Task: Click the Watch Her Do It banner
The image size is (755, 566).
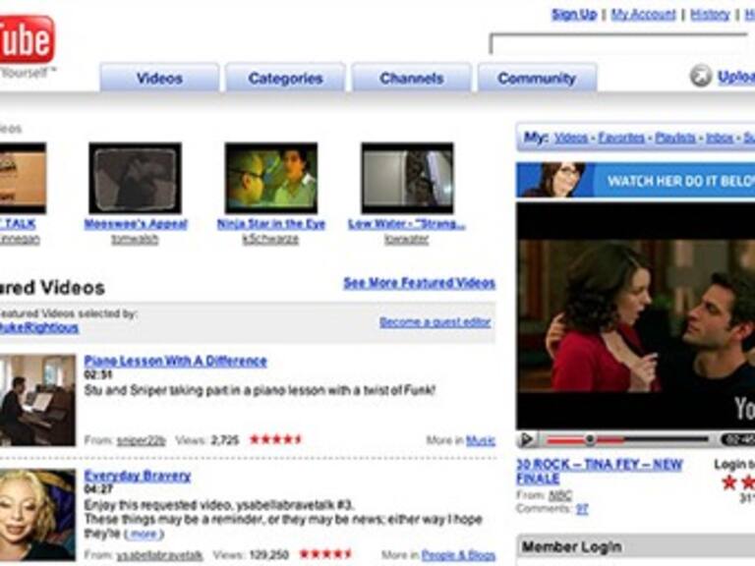Action: (636, 180)
